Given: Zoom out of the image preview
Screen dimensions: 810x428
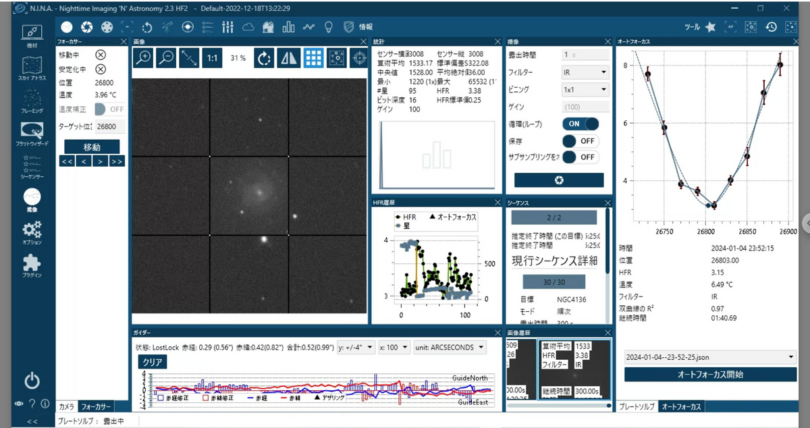Looking at the screenshot, I should [x=166, y=58].
